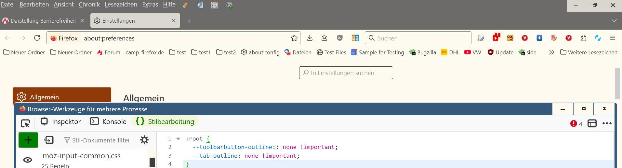Click the element picker icon in devtools

coord(25,123)
